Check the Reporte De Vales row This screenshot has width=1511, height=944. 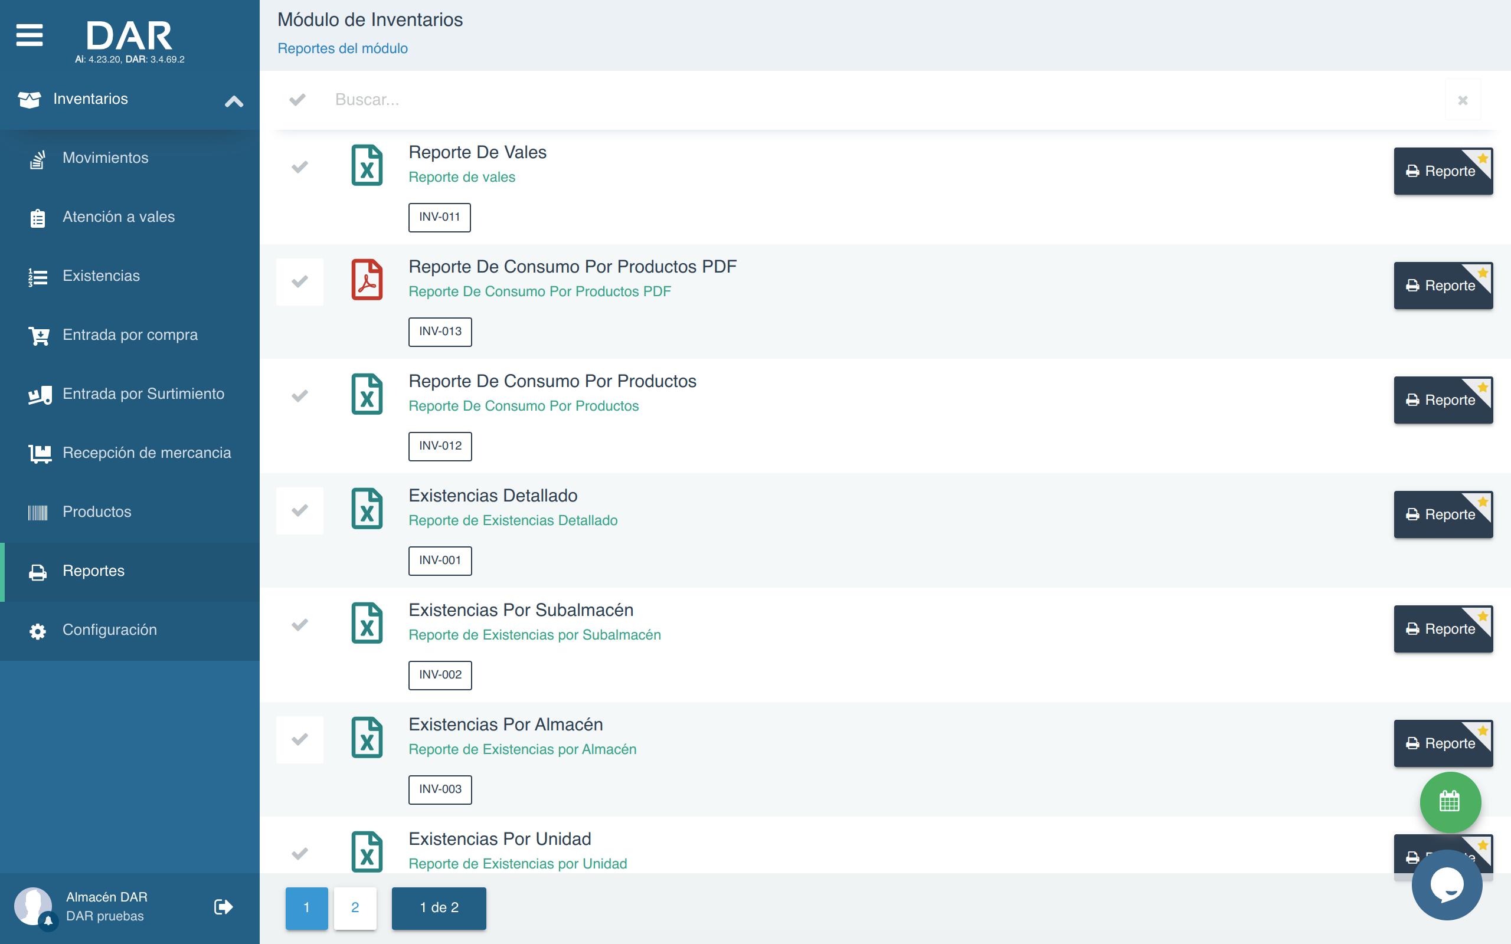[x=300, y=167]
